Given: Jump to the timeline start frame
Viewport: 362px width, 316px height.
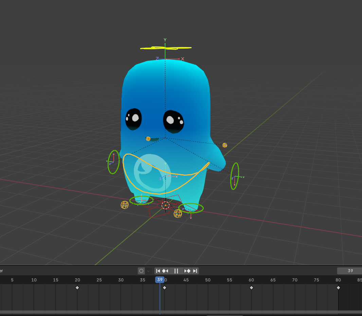Looking at the screenshot, I should (x=158, y=271).
